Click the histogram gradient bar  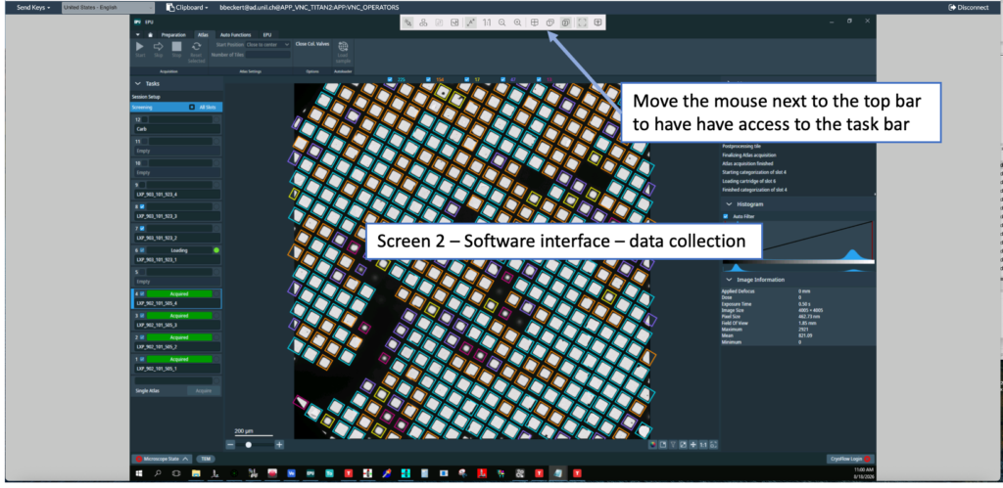pyautogui.click(x=798, y=262)
